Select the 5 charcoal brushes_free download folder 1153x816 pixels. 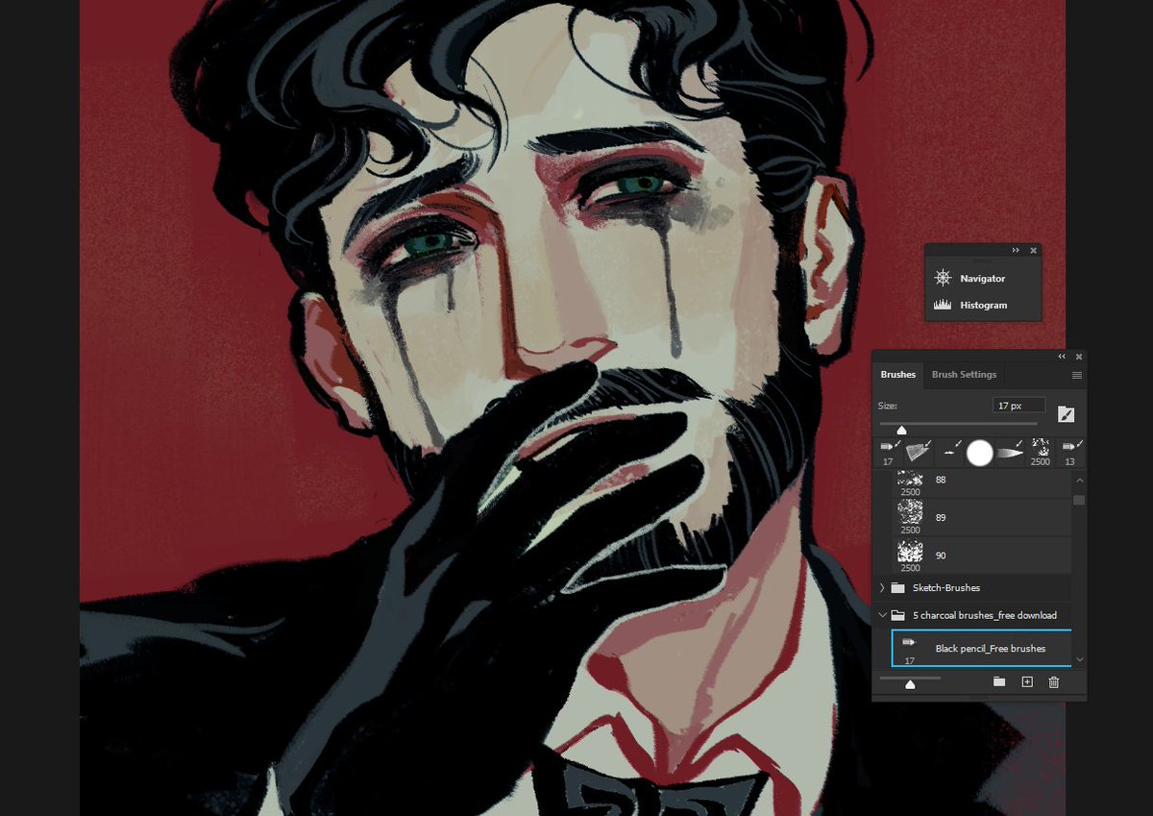[972, 615]
